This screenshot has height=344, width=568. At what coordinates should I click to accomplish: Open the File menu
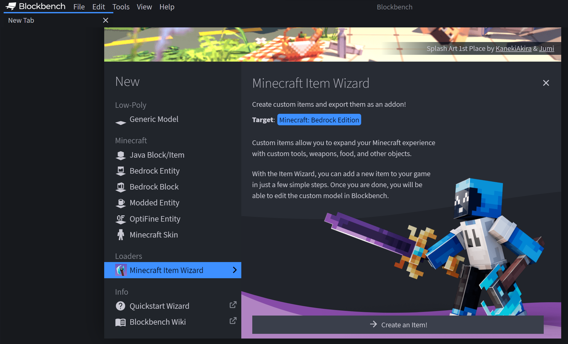point(79,7)
